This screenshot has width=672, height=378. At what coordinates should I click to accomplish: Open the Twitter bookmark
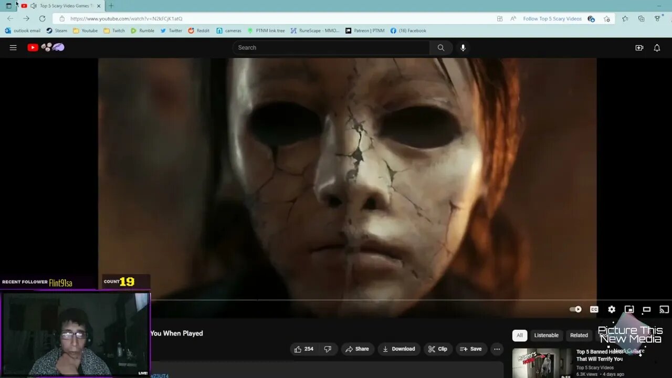(171, 30)
